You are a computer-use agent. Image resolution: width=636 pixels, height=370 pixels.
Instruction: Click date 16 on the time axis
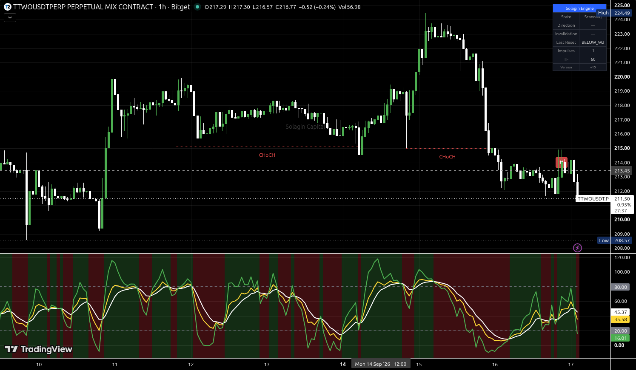[x=495, y=364]
